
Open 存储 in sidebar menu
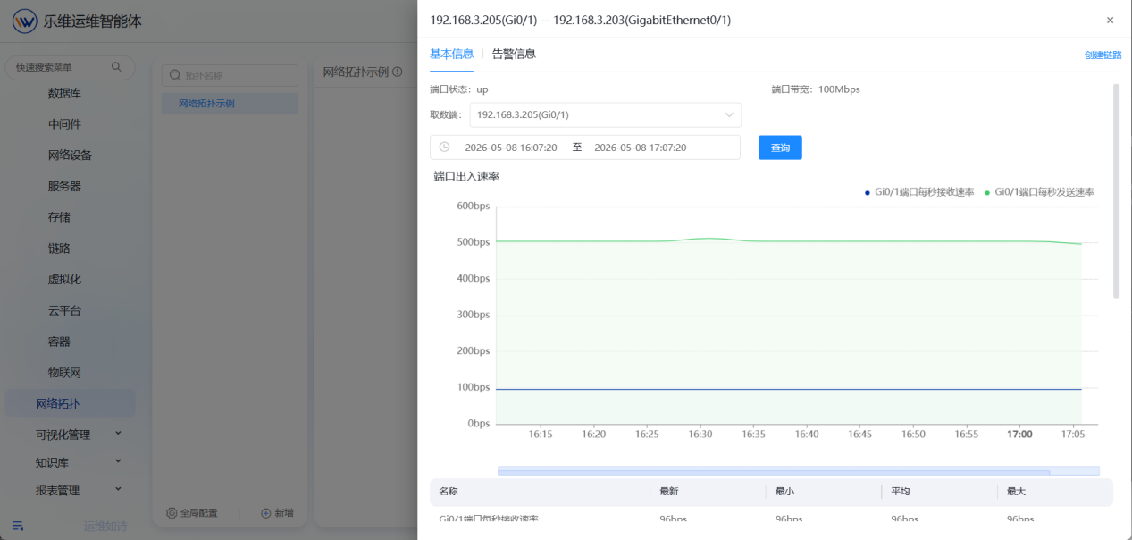tap(59, 217)
